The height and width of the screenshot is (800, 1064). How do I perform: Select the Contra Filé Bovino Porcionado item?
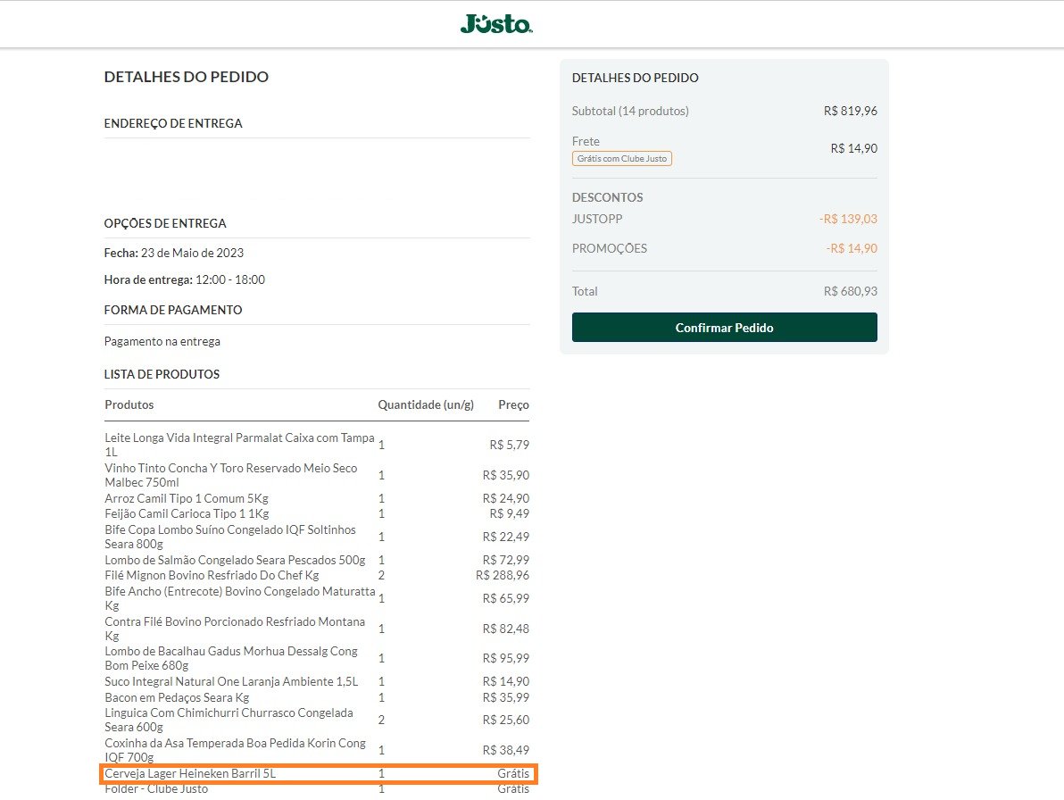click(235, 629)
